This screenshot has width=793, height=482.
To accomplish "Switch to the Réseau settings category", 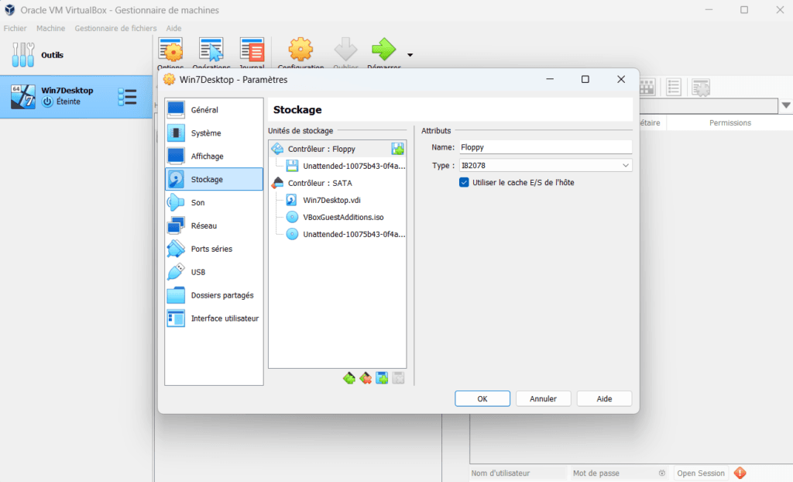I will 204,226.
